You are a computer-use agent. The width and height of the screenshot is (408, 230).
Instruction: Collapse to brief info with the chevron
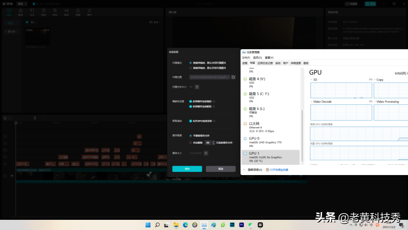[244, 170]
